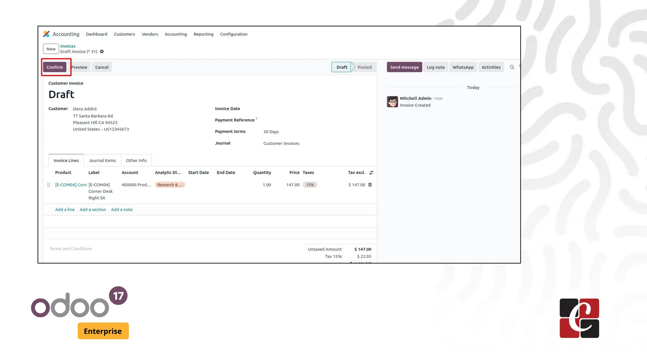
Task: Open the gear actions menu beside Draft Invoice
Action: 102,52
